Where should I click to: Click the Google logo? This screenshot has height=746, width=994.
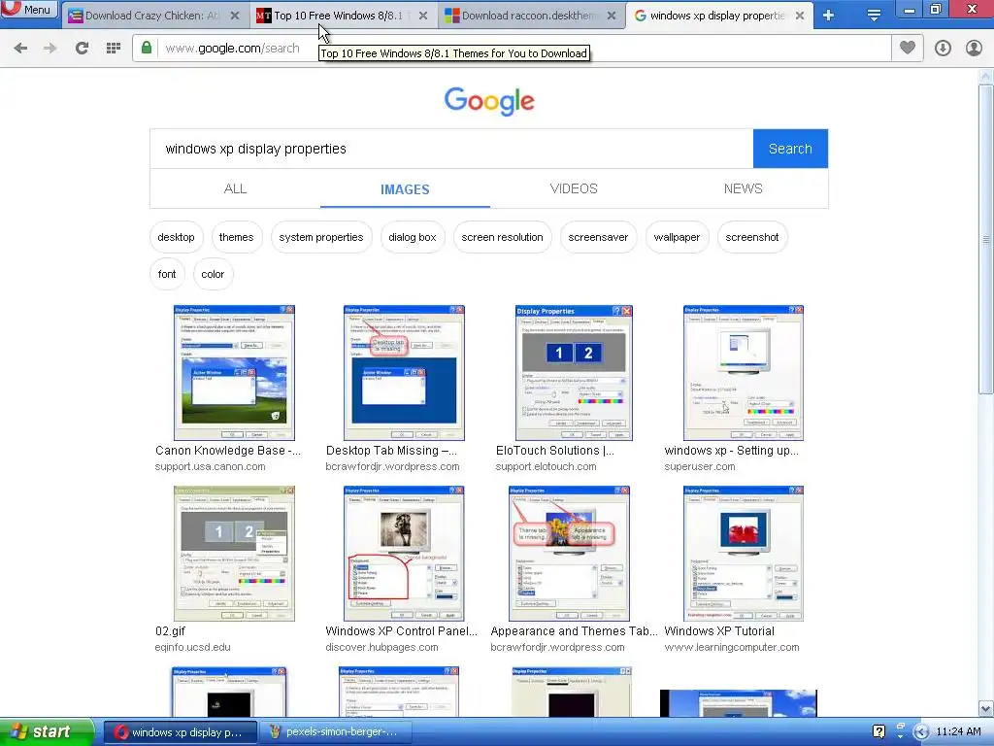pyautogui.click(x=489, y=101)
